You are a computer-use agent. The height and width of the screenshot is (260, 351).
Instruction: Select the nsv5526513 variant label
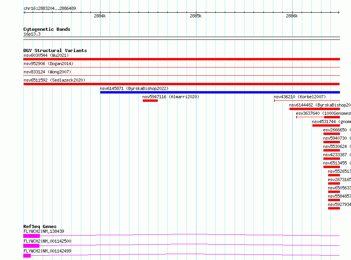(339, 171)
